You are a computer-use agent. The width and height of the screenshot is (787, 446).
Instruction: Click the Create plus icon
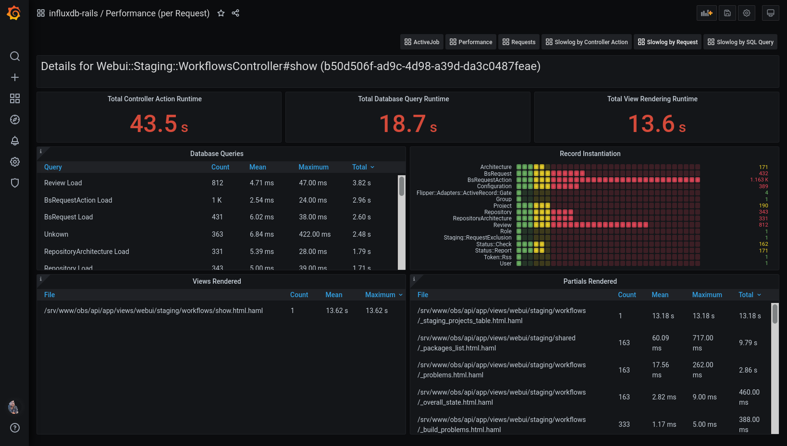tap(15, 77)
